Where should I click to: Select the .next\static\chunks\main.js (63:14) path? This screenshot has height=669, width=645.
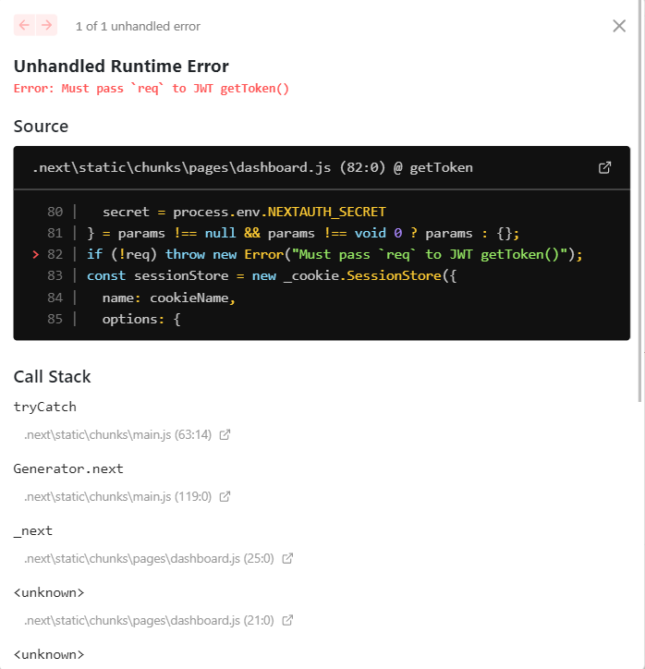pos(117,435)
